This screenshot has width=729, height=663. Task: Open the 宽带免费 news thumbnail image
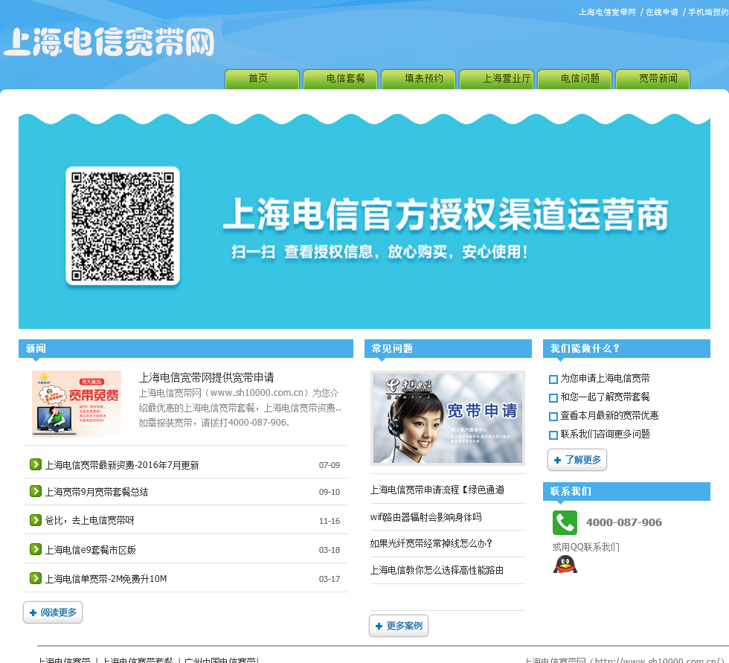click(x=76, y=403)
